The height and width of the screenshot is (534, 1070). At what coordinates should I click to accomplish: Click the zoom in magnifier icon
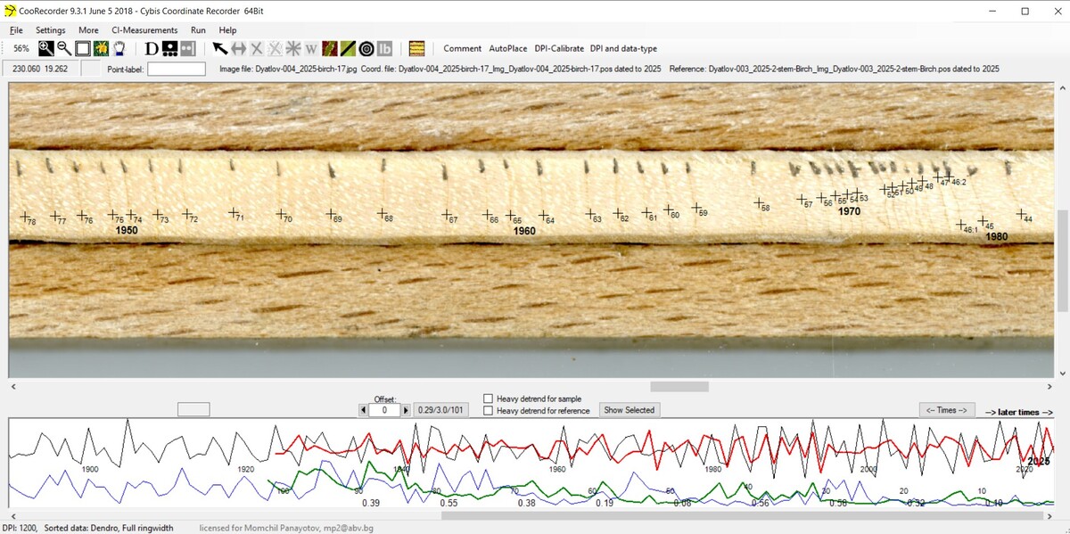coord(45,48)
